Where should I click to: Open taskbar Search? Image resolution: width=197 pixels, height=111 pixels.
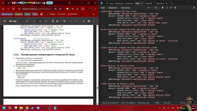pyautogui.click(x=10, y=108)
